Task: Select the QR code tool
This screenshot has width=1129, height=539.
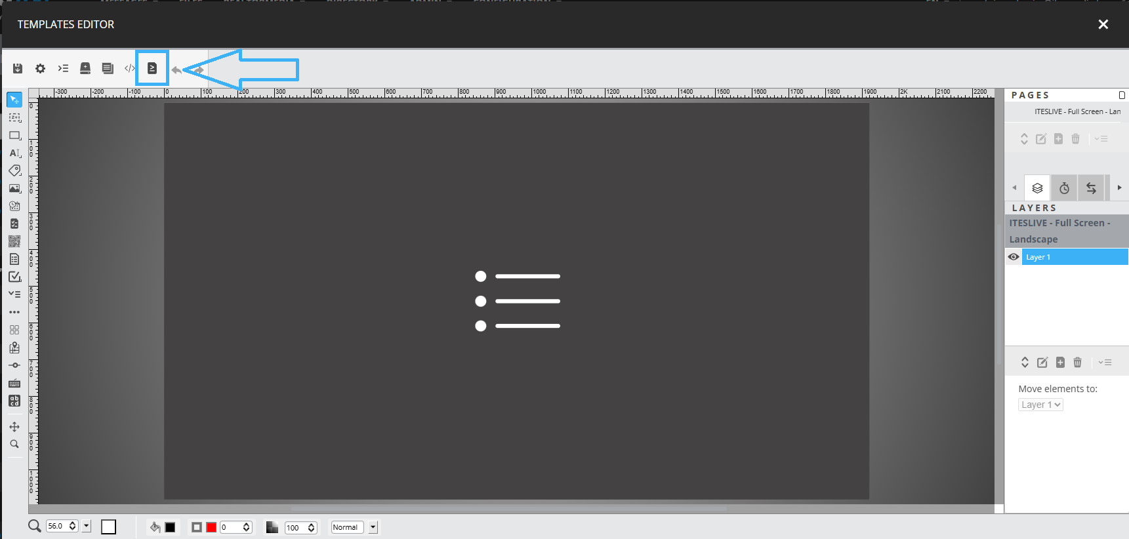Action: tap(14, 241)
